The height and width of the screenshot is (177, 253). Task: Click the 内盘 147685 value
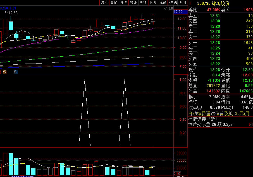(x=246, y=91)
